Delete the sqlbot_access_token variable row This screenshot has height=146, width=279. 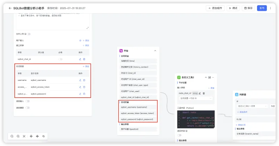(84, 87)
